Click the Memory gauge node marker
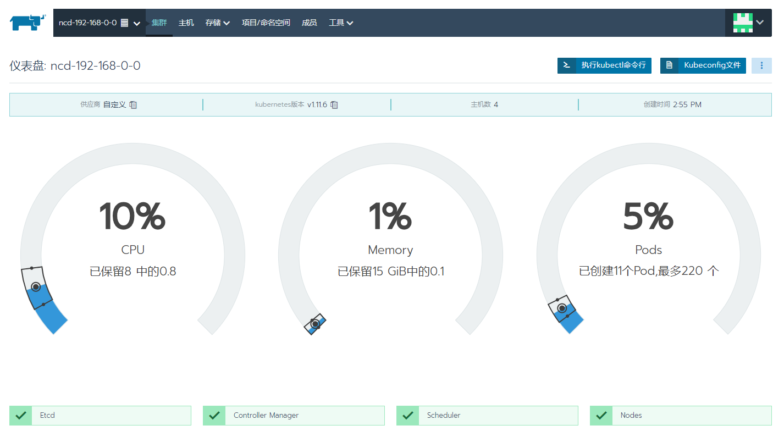Screen dimensions: 784x442 tap(315, 324)
